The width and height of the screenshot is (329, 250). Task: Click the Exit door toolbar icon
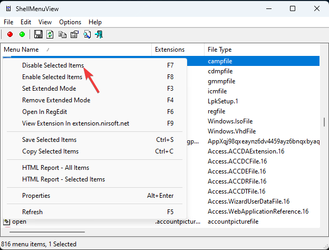point(99,34)
